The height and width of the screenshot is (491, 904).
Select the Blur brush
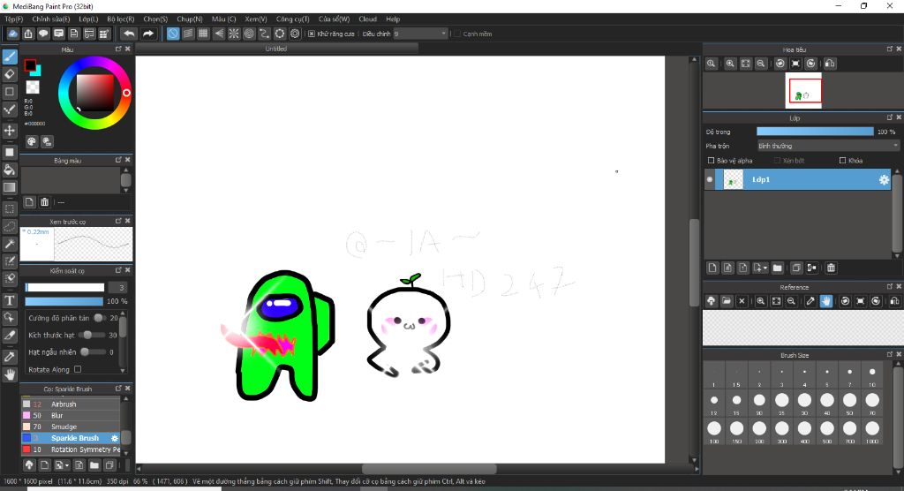[x=71, y=415]
